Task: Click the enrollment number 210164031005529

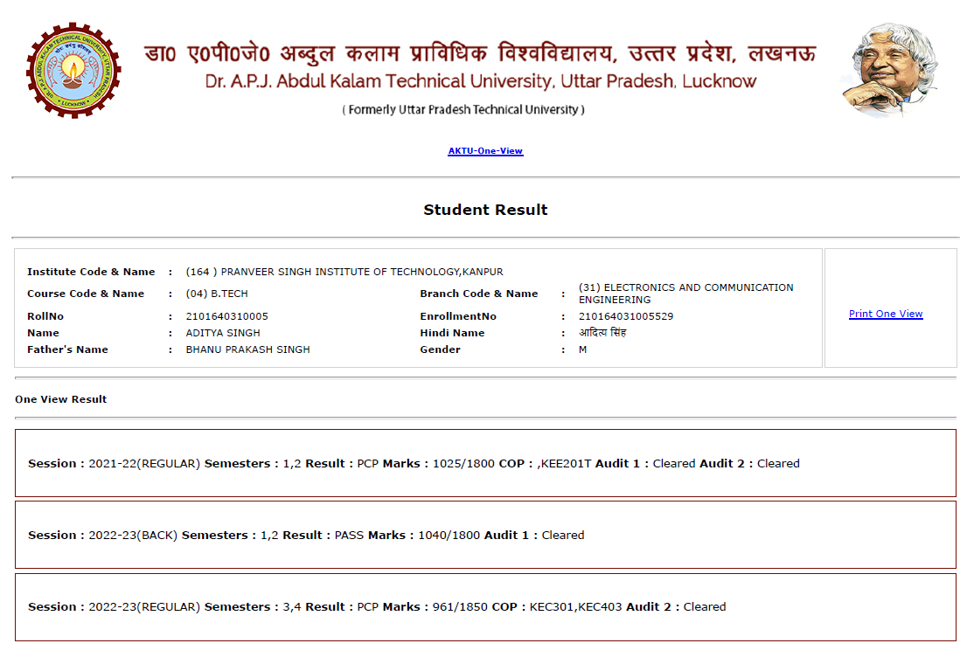Action: click(626, 316)
